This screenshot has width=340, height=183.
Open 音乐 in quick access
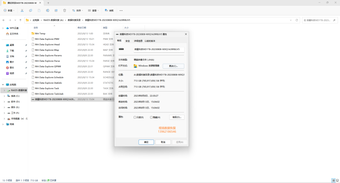[12, 68]
